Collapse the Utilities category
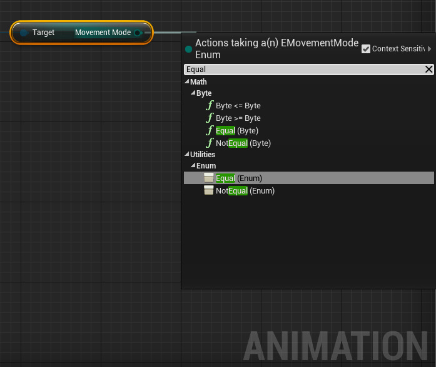This screenshot has height=367, width=436. [x=186, y=155]
